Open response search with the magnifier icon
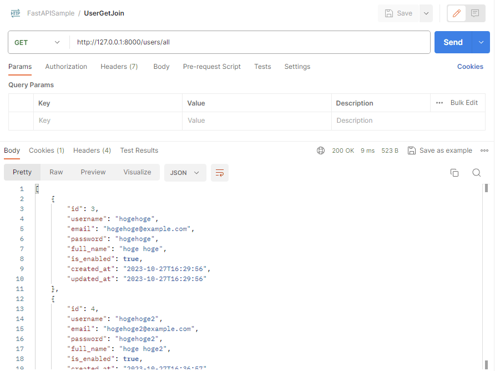Viewport: 495px width, 371px height. point(476,173)
